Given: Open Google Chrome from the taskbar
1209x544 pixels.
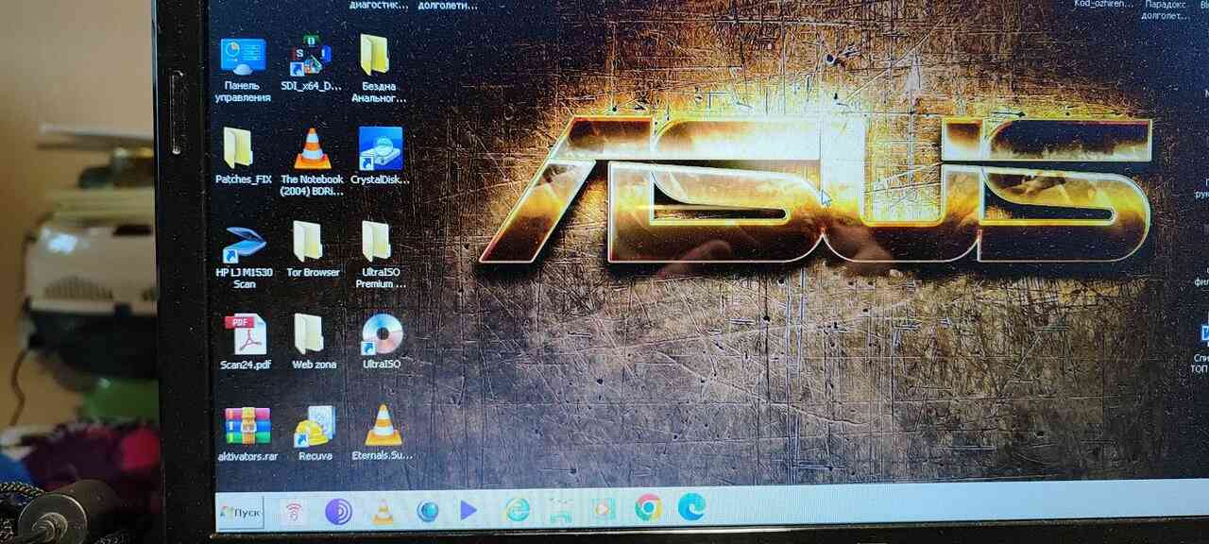Looking at the screenshot, I should [x=647, y=508].
